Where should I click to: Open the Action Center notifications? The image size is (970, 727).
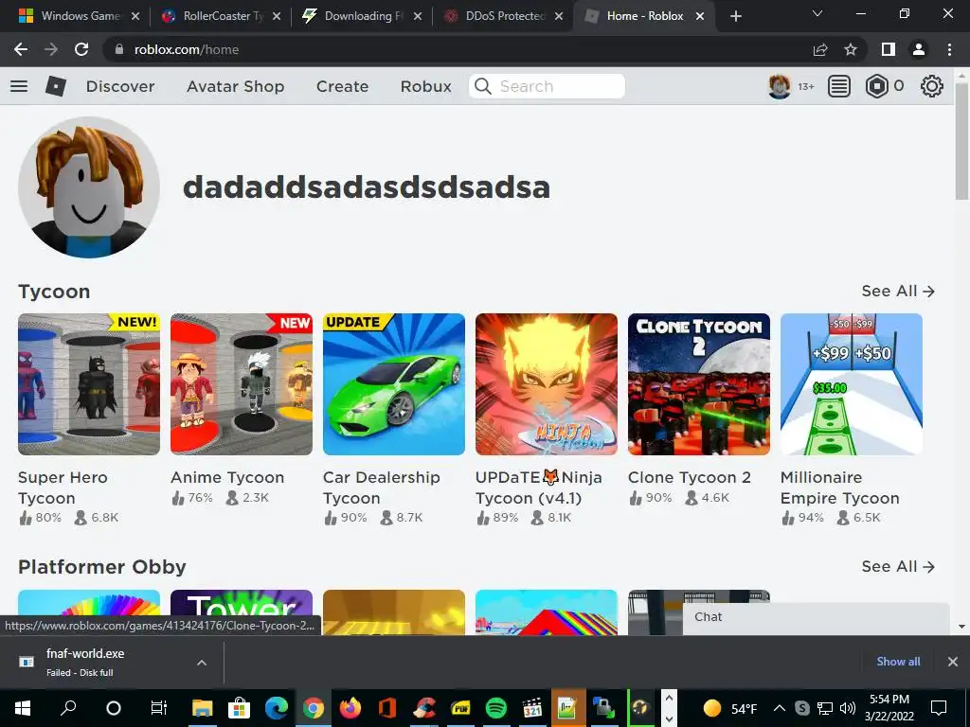pos(939,708)
